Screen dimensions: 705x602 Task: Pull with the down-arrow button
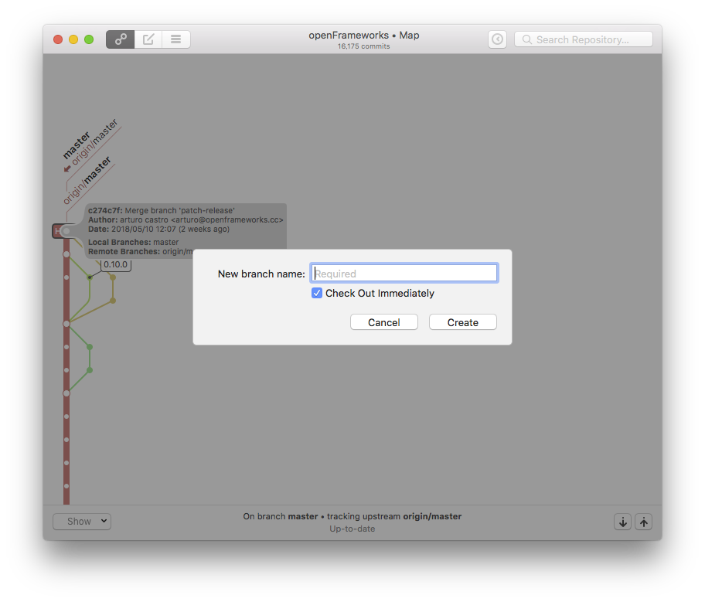tap(623, 522)
